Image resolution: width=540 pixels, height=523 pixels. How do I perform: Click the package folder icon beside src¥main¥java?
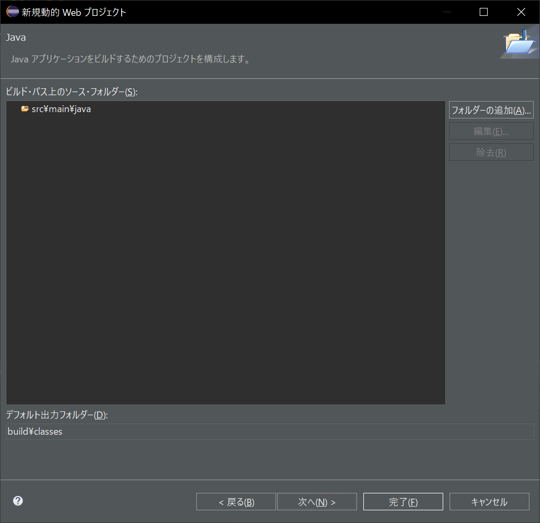coord(24,108)
